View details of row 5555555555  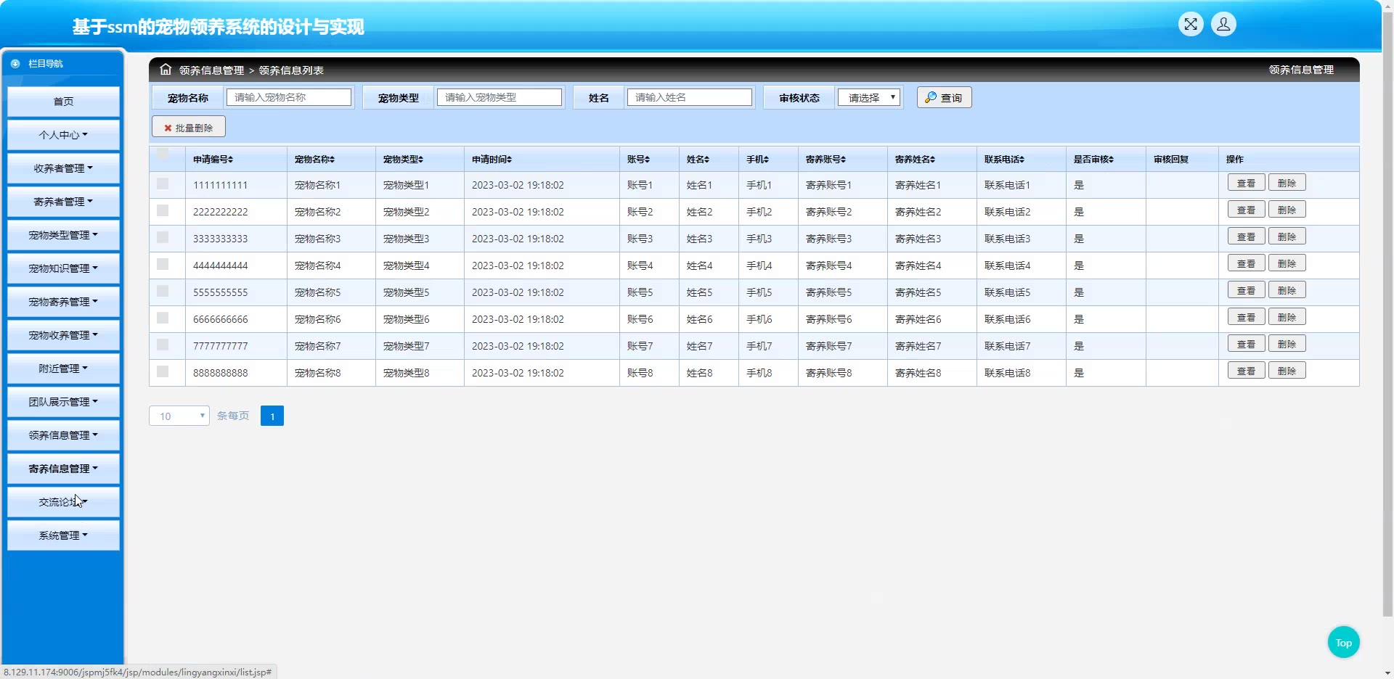[x=1246, y=290]
